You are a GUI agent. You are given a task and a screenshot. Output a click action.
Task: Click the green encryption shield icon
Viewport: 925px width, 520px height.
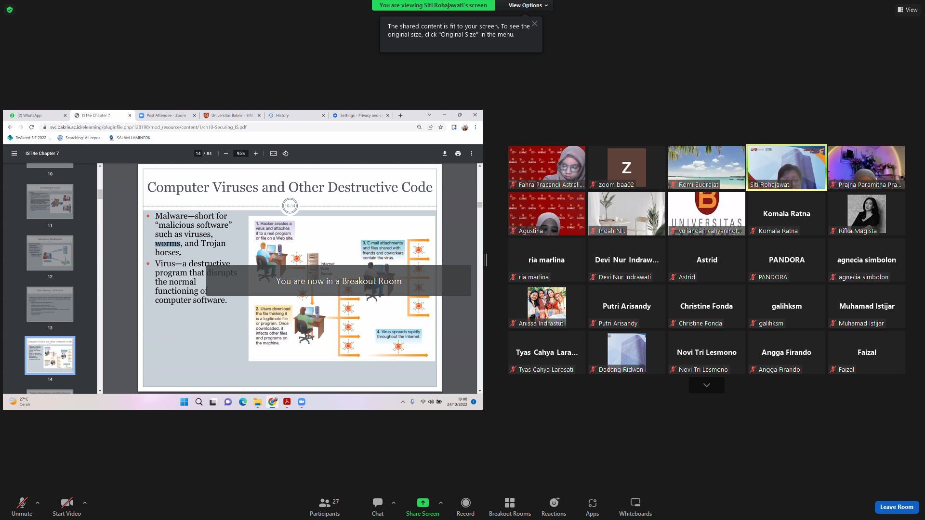coord(10,10)
